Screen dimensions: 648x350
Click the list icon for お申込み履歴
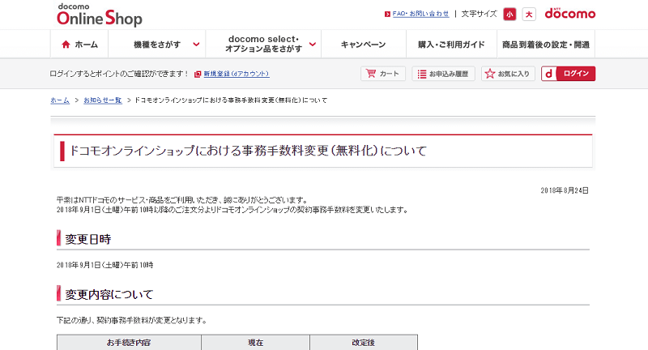click(x=421, y=74)
